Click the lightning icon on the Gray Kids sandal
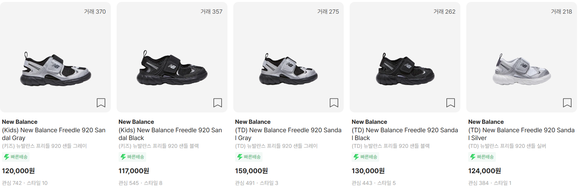This screenshot has width=578, height=194. 7,157
